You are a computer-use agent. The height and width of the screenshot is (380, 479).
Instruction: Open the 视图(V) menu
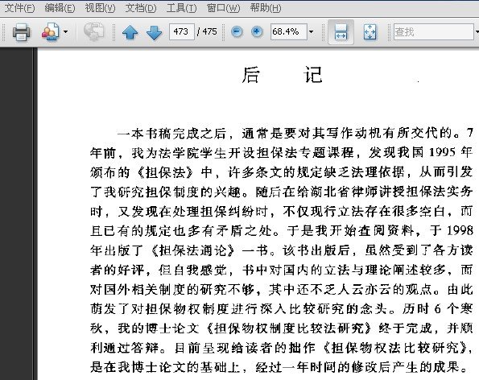coord(100,8)
